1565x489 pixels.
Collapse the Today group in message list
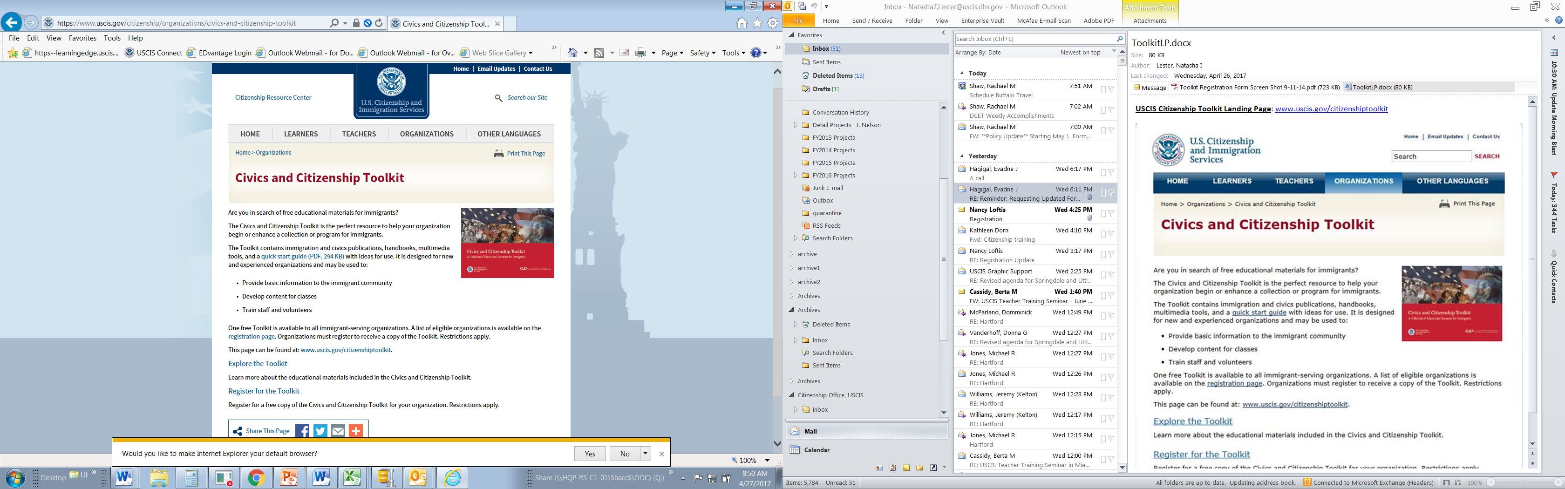962,74
